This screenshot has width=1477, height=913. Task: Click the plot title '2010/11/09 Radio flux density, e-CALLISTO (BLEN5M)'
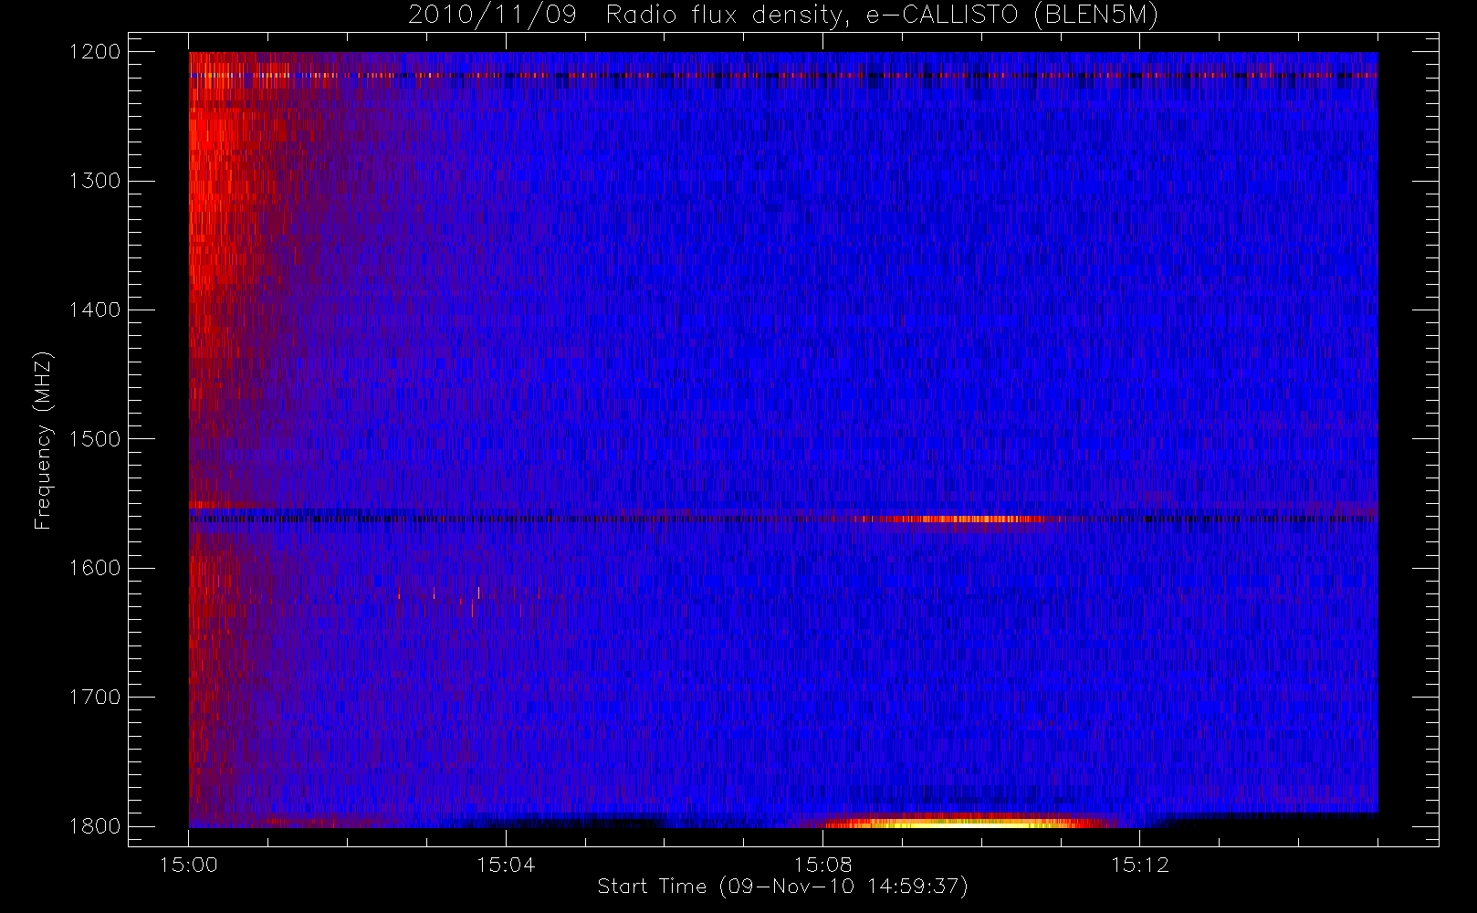[783, 16]
